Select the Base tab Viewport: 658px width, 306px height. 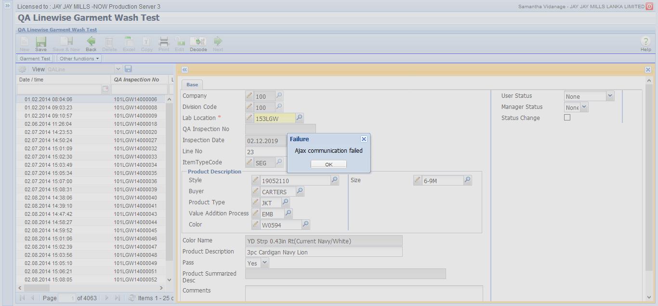[192, 85]
